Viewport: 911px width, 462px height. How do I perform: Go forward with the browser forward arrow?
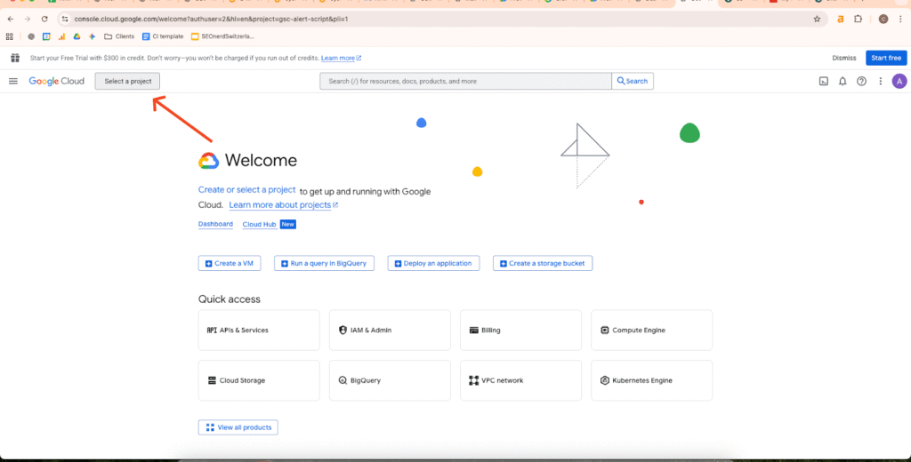28,20
